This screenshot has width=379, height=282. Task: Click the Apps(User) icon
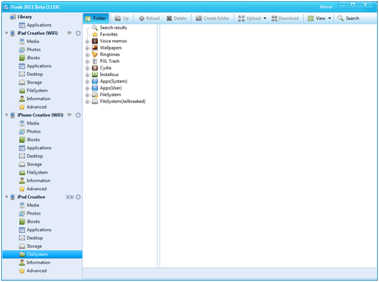tap(95, 88)
